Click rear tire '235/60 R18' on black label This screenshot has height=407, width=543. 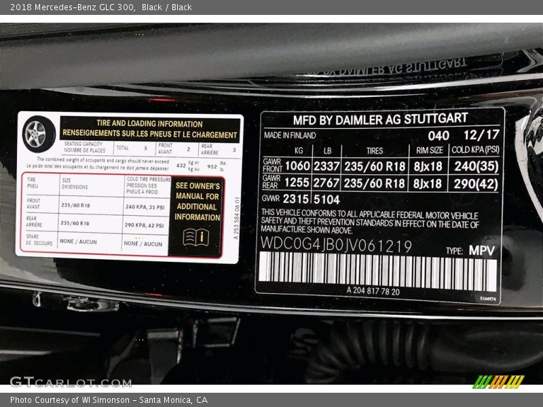[x=374, y=183]
